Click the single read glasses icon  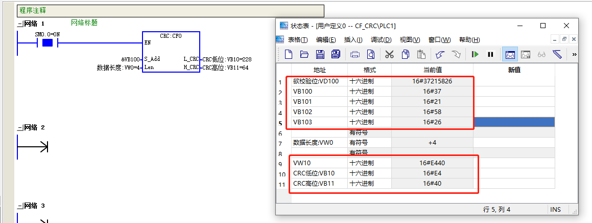pos(541,54)
